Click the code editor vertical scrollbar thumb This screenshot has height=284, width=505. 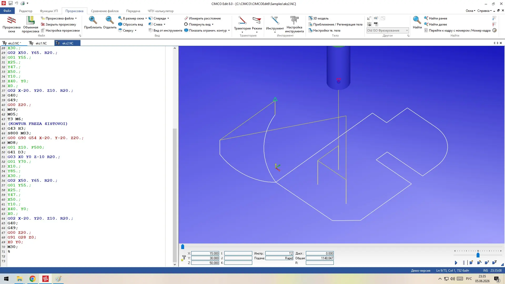pos(175,195)
